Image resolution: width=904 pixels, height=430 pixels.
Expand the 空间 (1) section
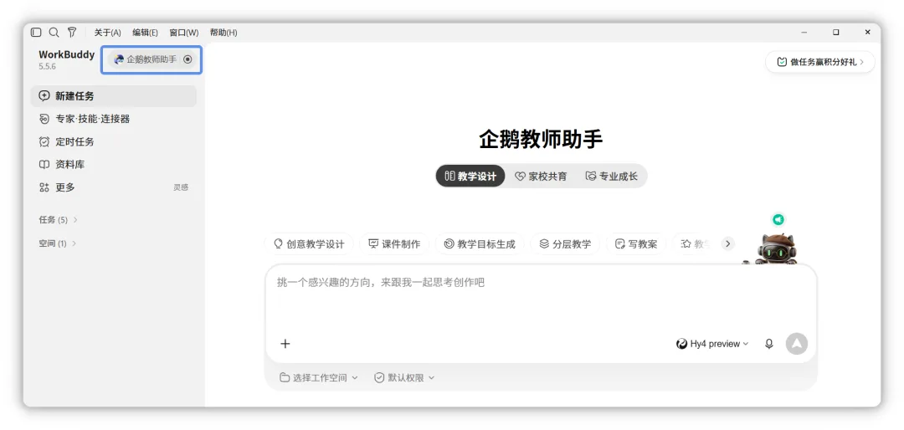58,243
